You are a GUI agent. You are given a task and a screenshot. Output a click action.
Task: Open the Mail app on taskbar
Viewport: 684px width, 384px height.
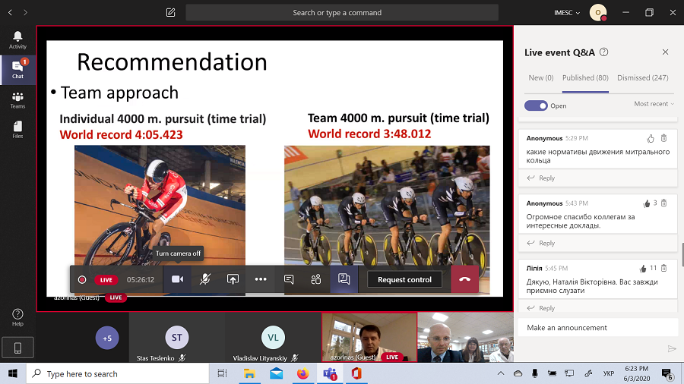(x=276, y=373)
